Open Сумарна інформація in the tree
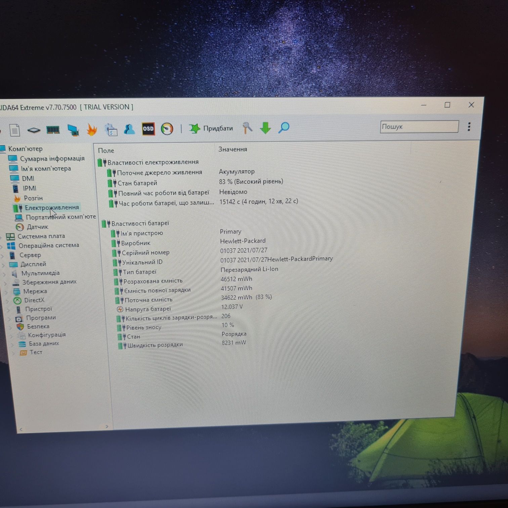Viewport: 508px width, 508px height. (46, 158)
